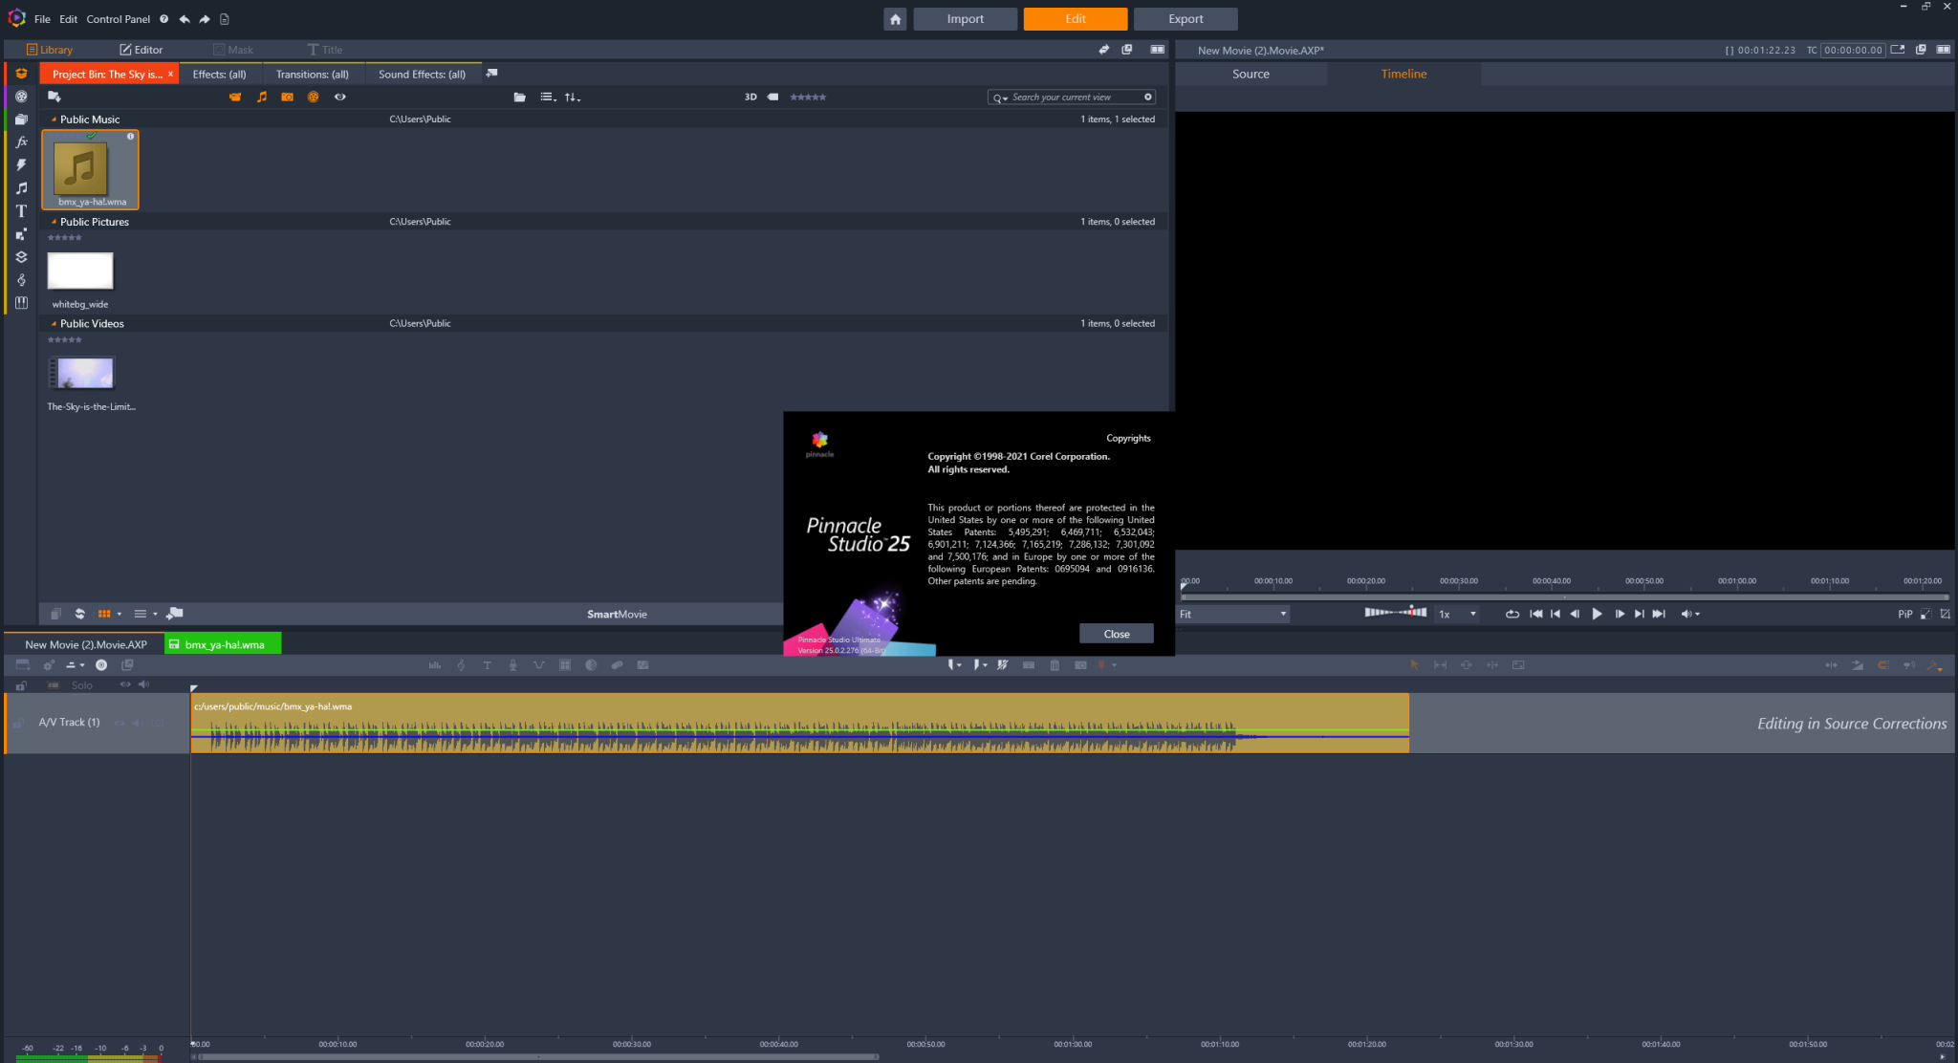
Task: Click the music note filter icon
Action: click(x=262, y=98)
